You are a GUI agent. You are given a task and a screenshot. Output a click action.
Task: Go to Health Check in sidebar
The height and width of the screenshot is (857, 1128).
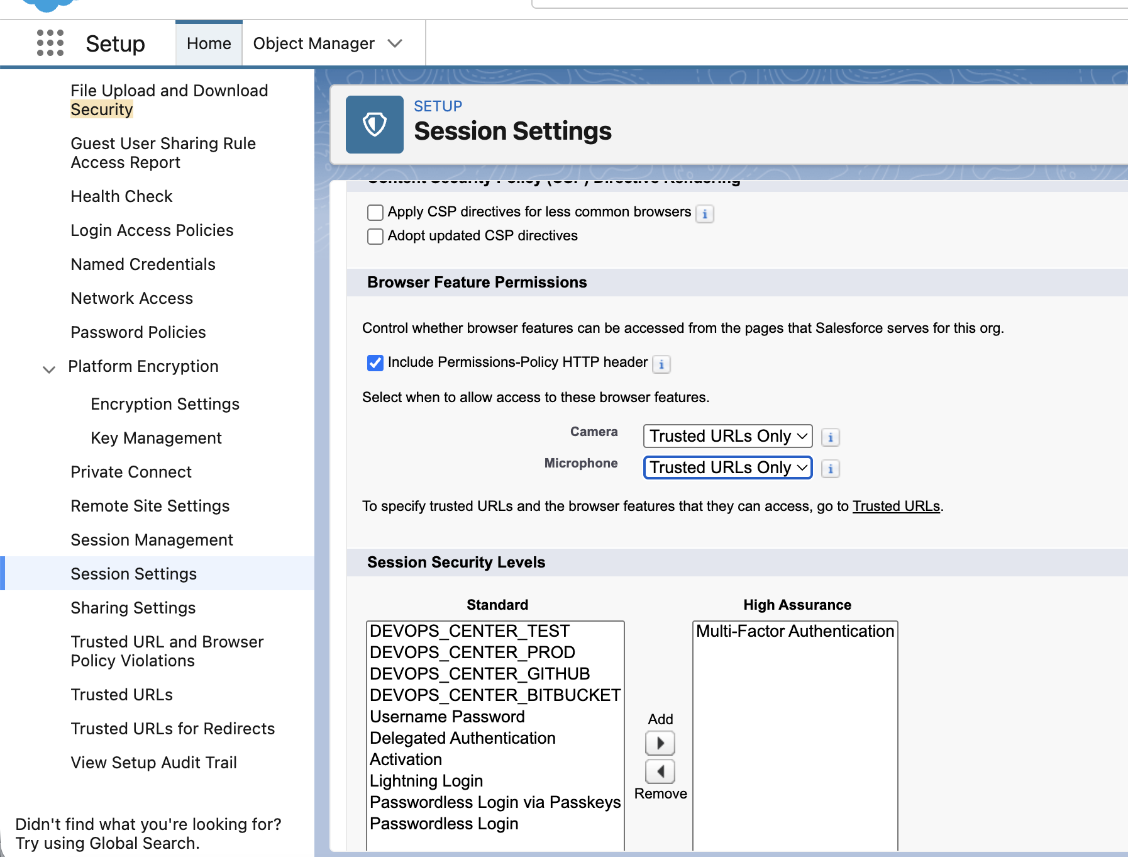tap(121, 196)
